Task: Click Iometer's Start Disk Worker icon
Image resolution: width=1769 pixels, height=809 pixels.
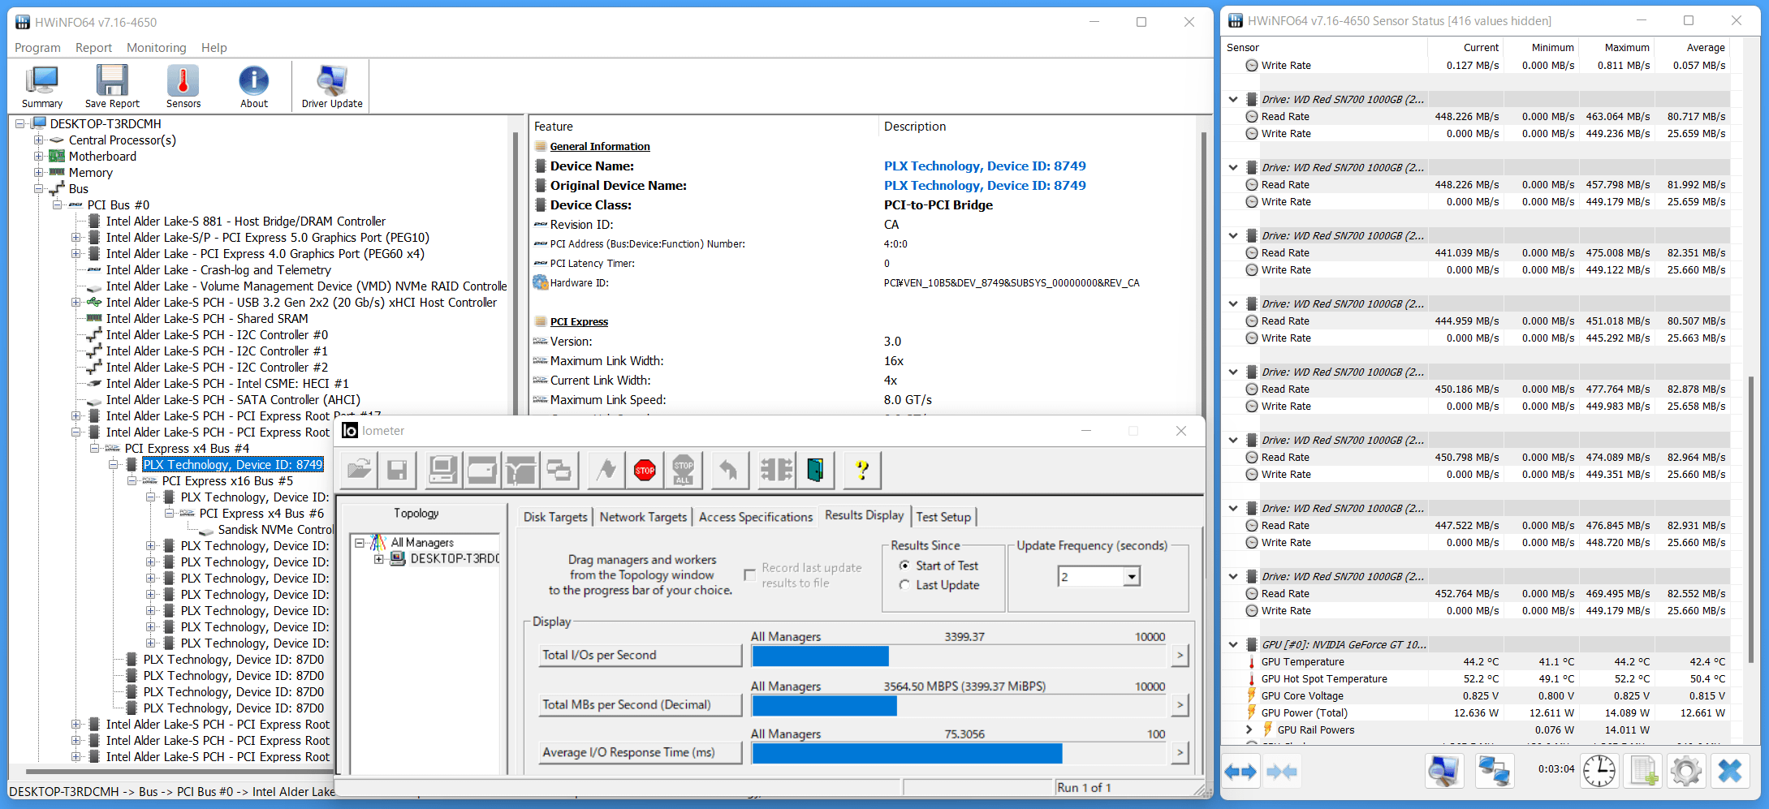Action: 481,470
